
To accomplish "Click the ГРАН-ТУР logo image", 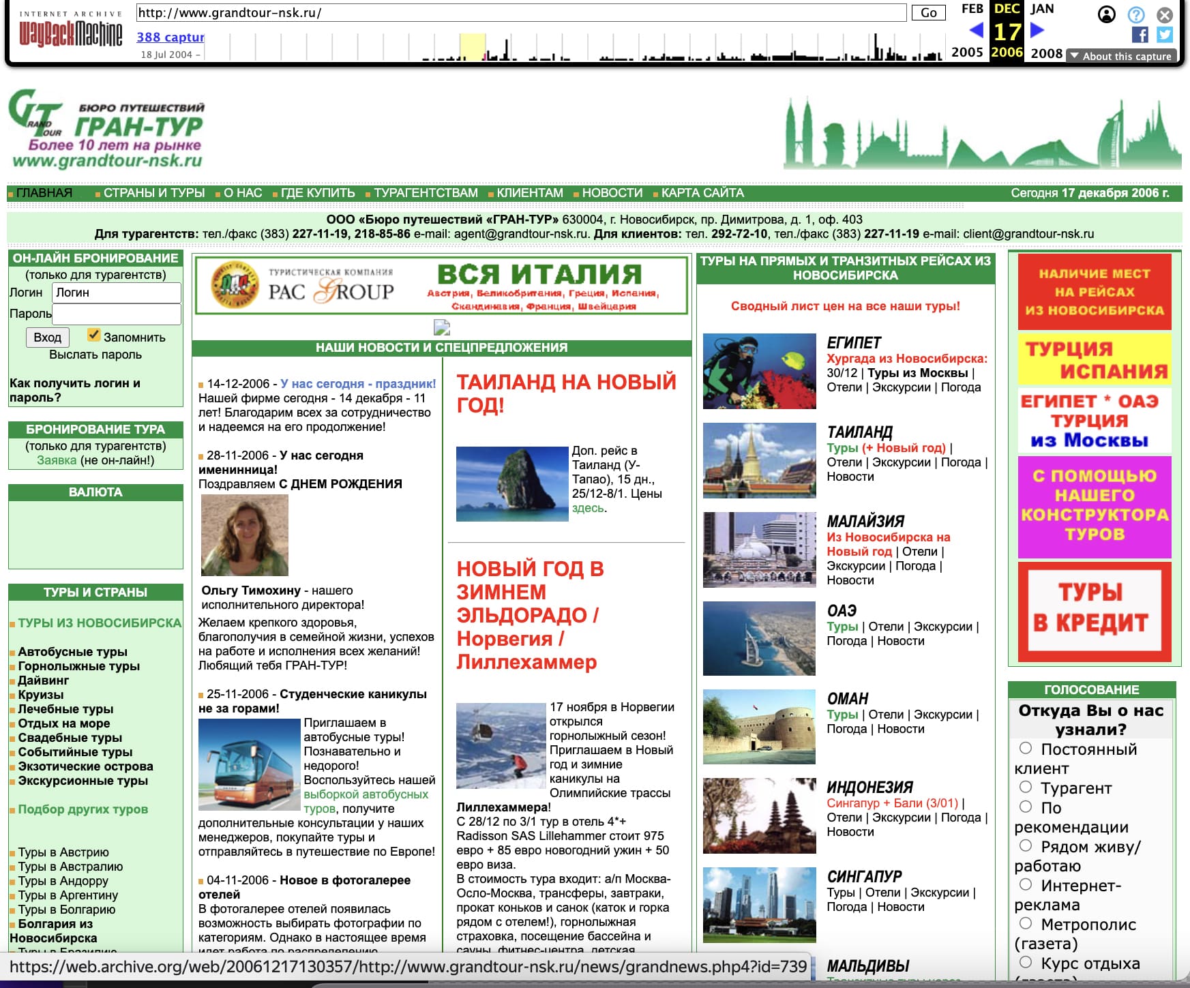I will pyautogui.click(x=106, y=129).
